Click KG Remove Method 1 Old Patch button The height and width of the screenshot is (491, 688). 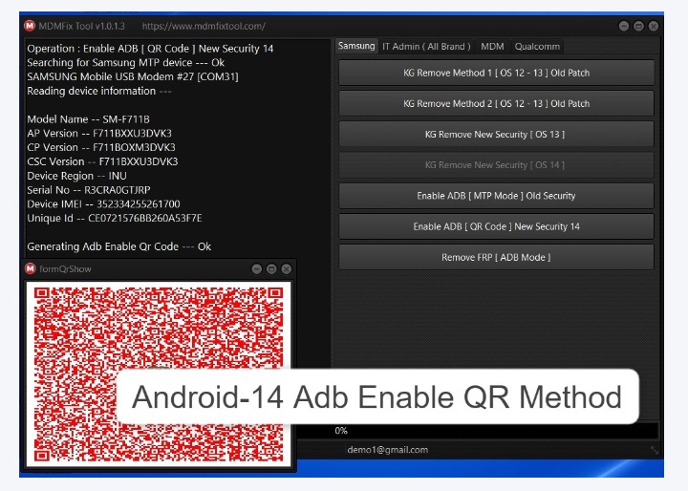[496, 73]
